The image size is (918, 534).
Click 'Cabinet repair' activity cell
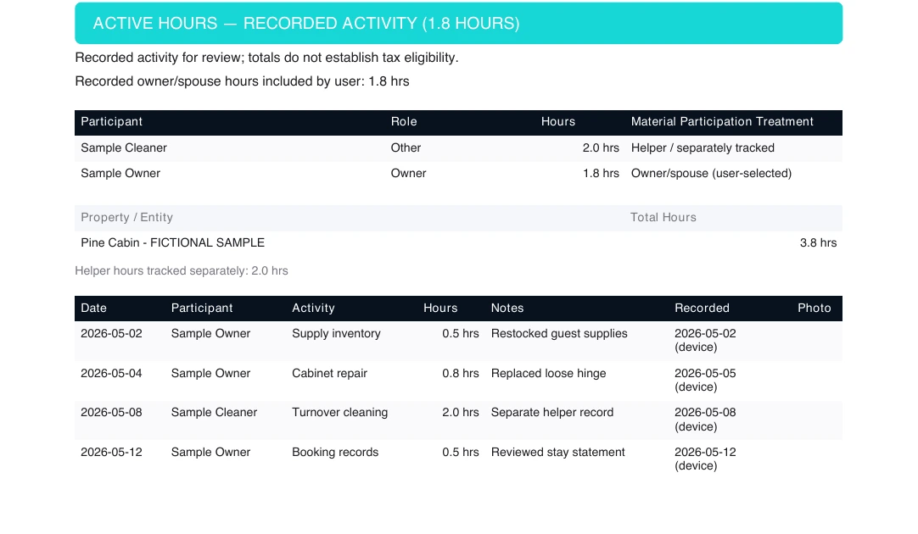329,373
